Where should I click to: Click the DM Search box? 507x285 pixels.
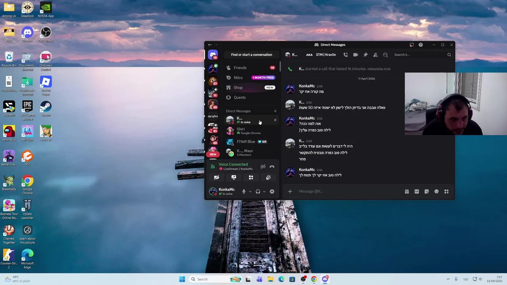pos(422,55)
